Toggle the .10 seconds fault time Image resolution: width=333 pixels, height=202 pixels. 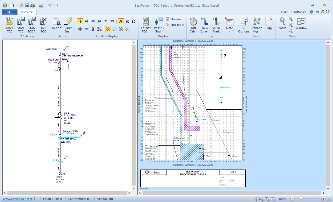99,22
